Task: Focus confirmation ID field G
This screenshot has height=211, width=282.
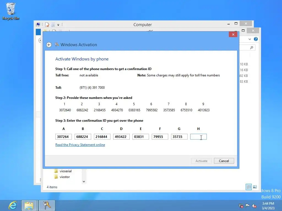Action: coord(179,137)
